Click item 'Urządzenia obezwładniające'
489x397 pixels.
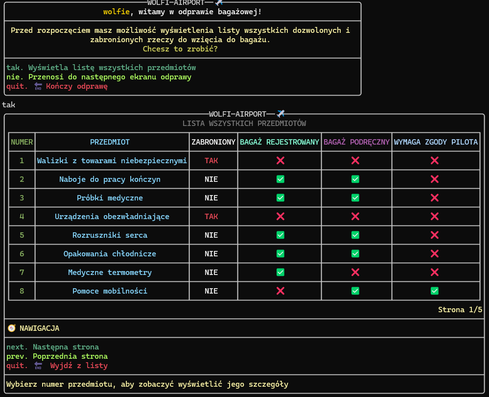tap(112, 217)
